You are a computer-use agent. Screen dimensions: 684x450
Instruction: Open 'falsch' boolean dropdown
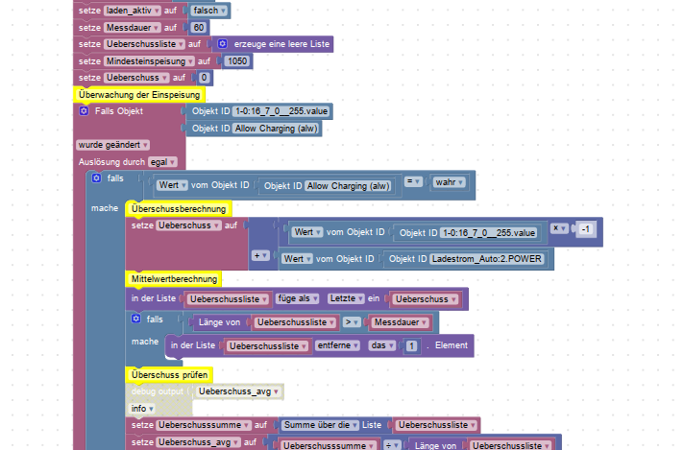pos(209,10)
